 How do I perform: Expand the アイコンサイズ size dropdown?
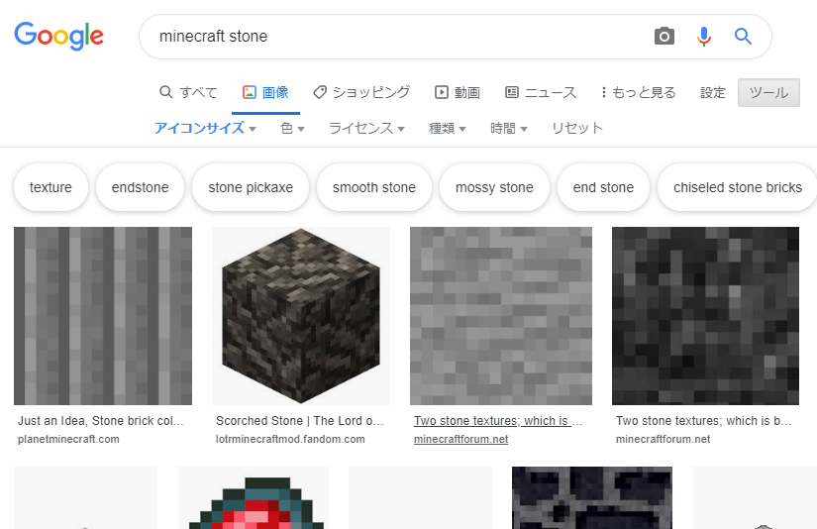pos(205,128)
